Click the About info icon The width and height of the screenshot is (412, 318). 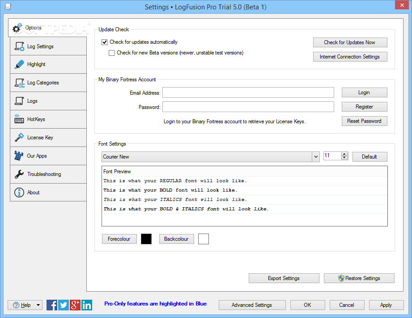coord(19,192)
